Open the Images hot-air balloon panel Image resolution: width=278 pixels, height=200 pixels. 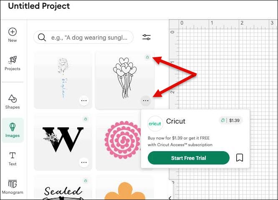13,127
